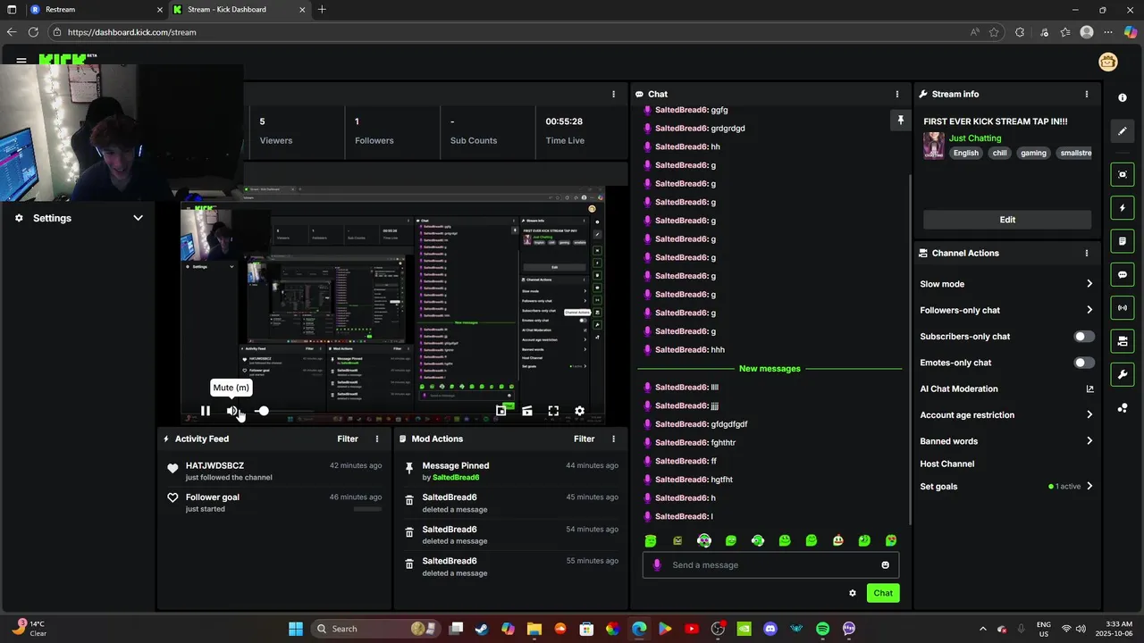Click the pencil edit icon in sidebar
The image size is (1144, 643).
pos(1123,131)
